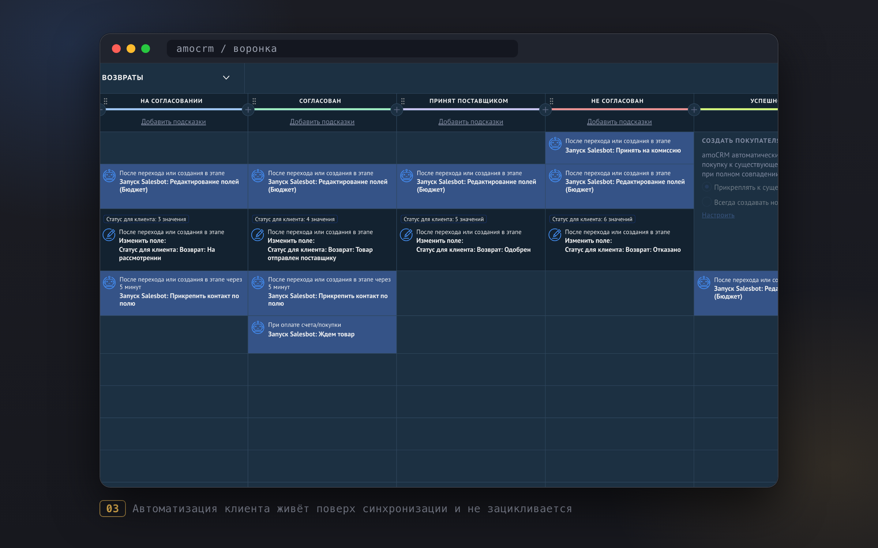Click robot icon of Прикрепить контакт in СОГЛАСОВАН
This screenshot has height=548, width=878.
[x=258, y=282]
